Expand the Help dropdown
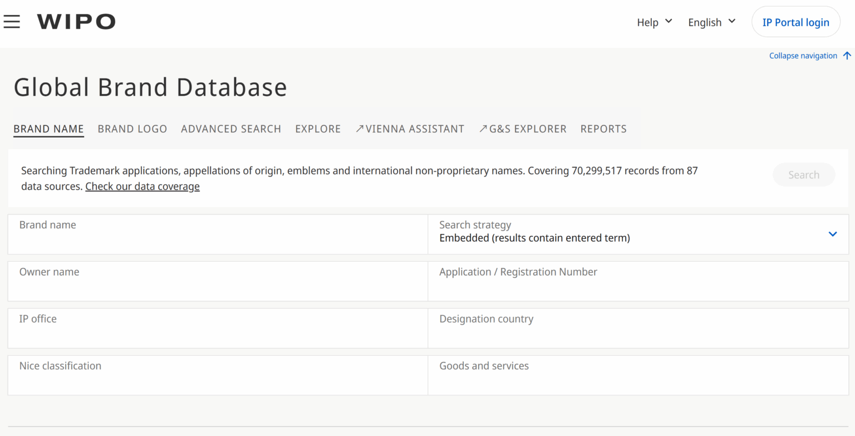Screen dimensions: 855x436 pos(655,22)
